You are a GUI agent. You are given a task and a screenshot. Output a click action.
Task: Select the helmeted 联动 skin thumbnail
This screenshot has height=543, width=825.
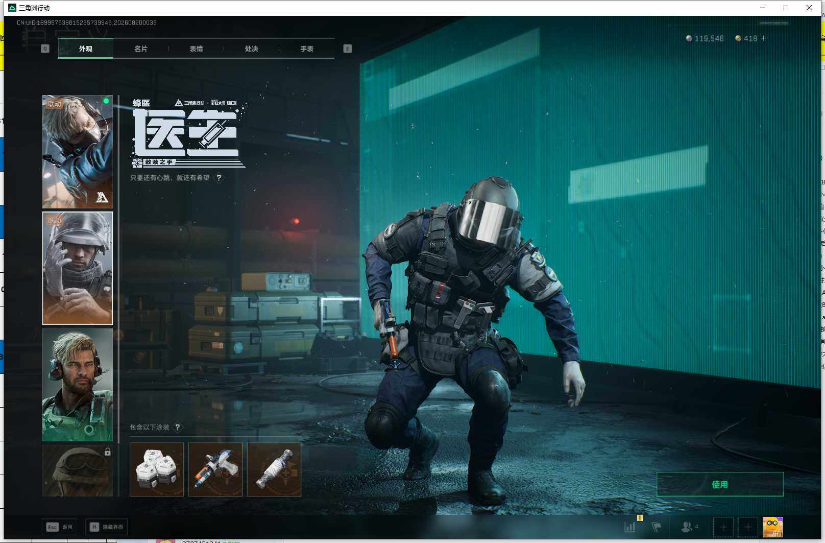pos(78,268)
